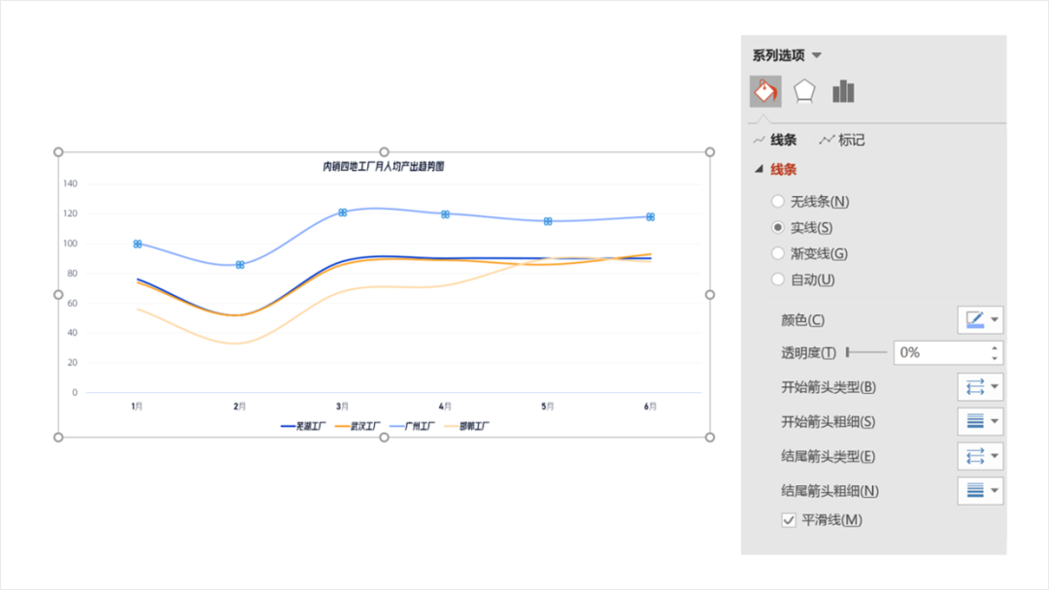Select the 武汉工厂 legend entry

point(357,426)
